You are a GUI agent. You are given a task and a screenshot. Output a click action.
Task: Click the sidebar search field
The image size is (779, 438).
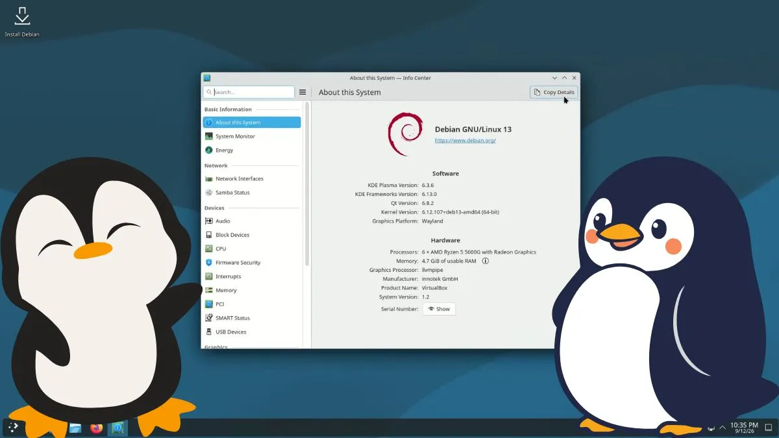[249, 92]
